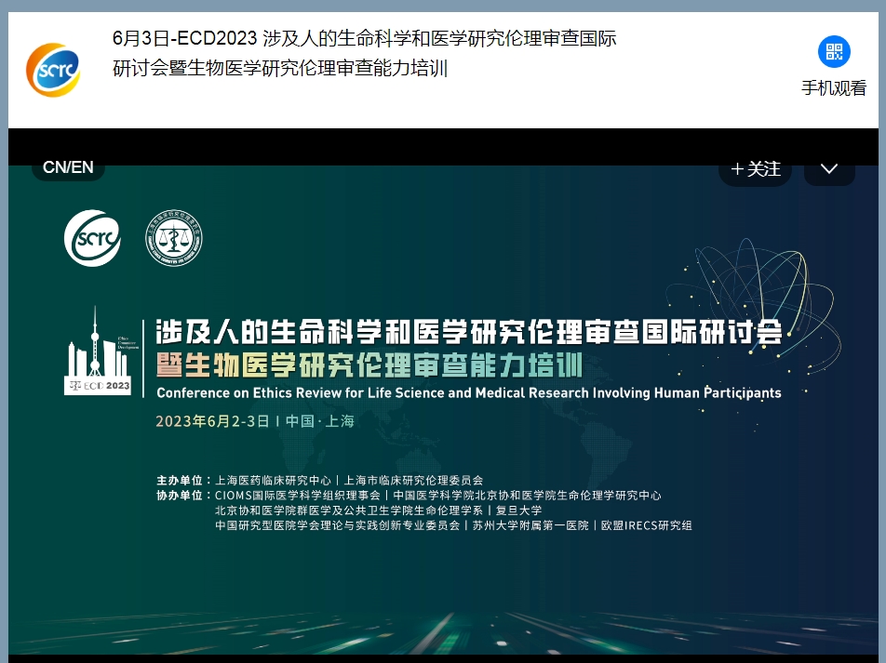Screen dimensions: 886x663
Task: Expand the down chevron beside 关注
Action: pos(829,168)
